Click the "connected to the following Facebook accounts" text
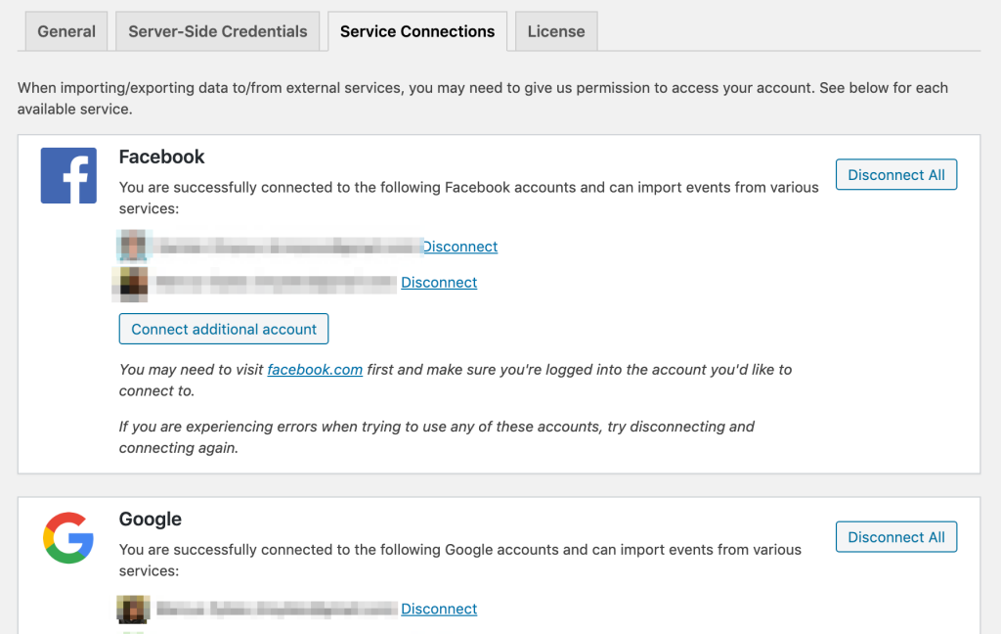Viewport: 1001px width, 634px height. [468, 198]
